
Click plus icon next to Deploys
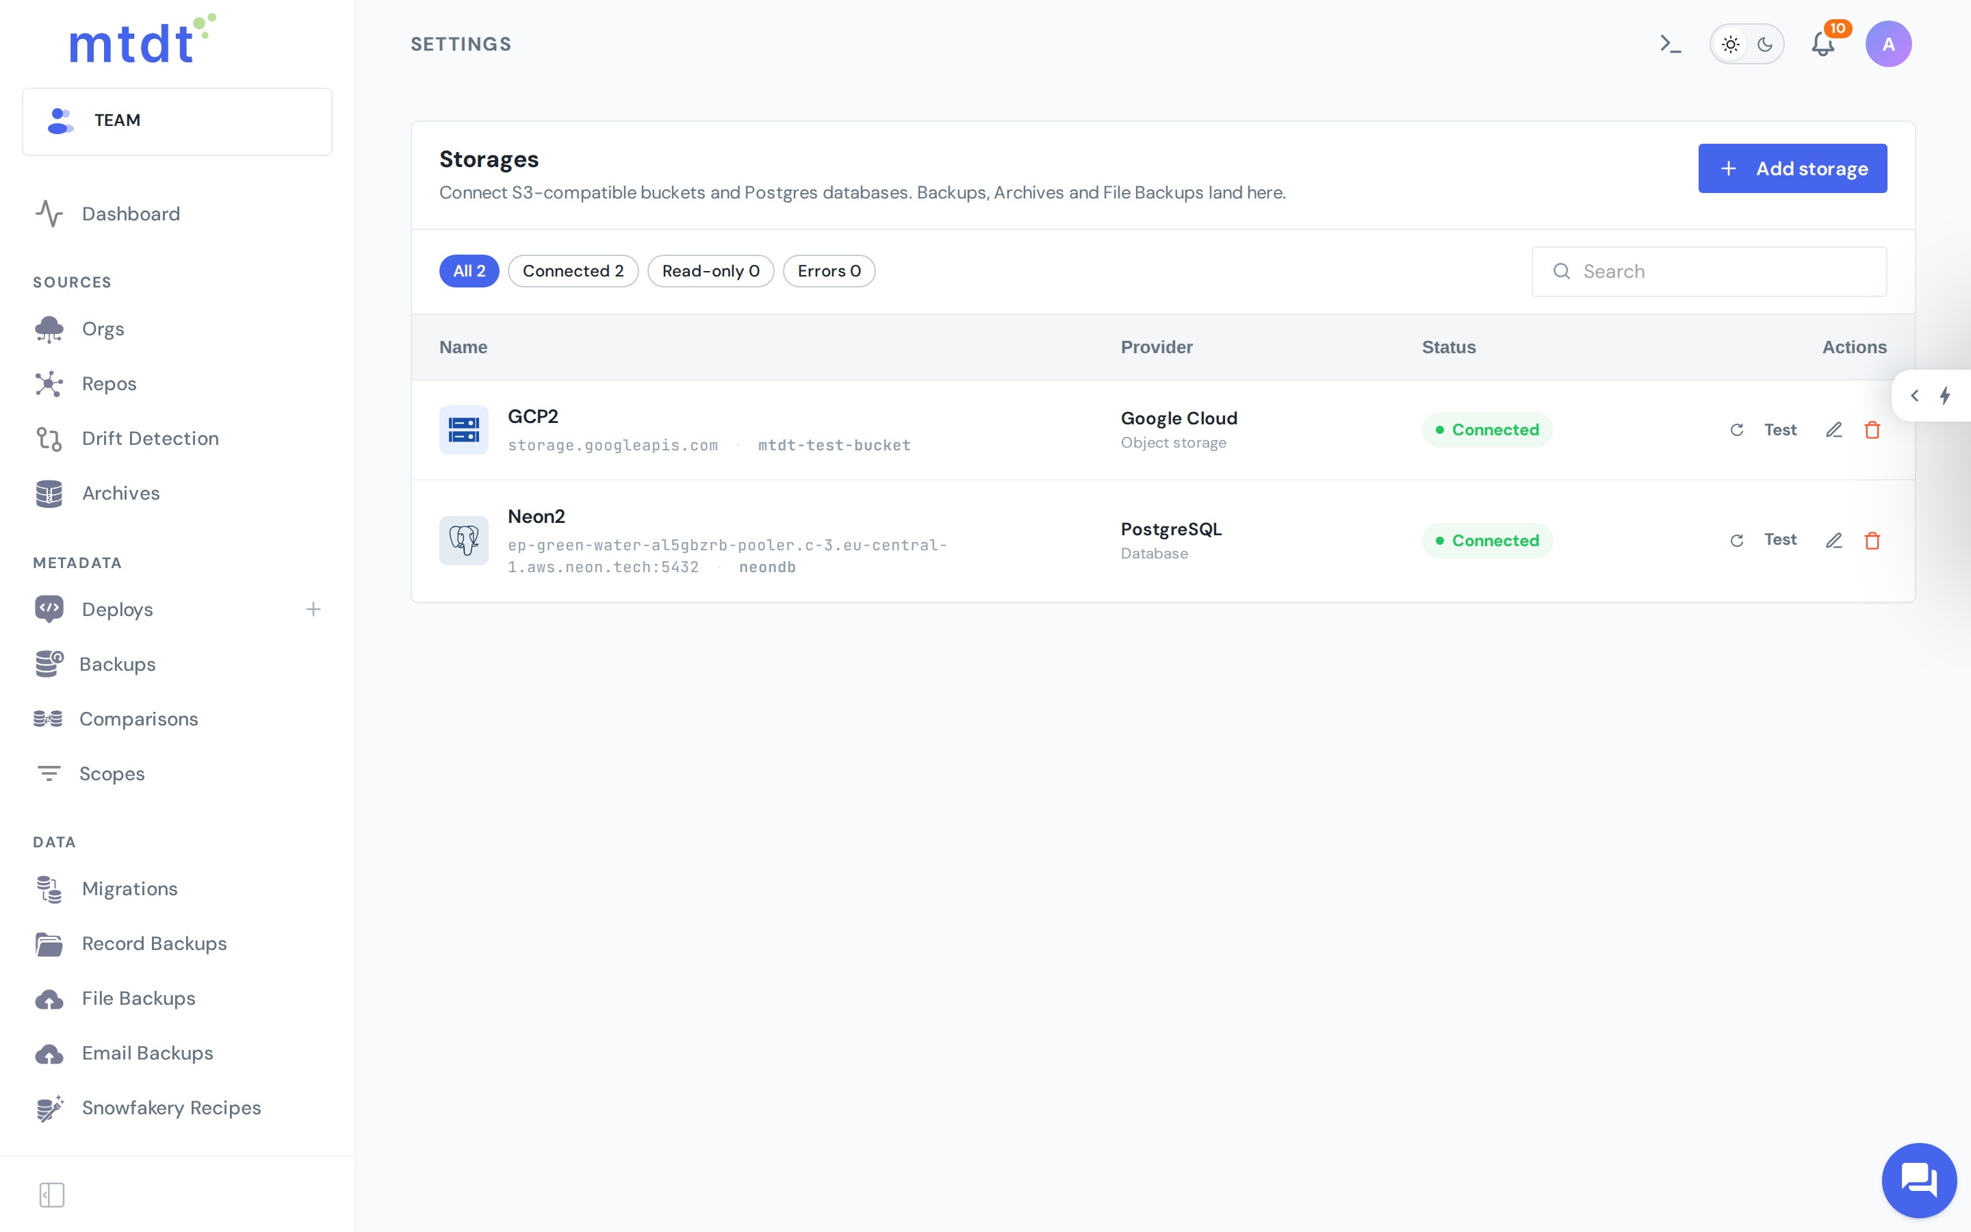click(313, 609)
